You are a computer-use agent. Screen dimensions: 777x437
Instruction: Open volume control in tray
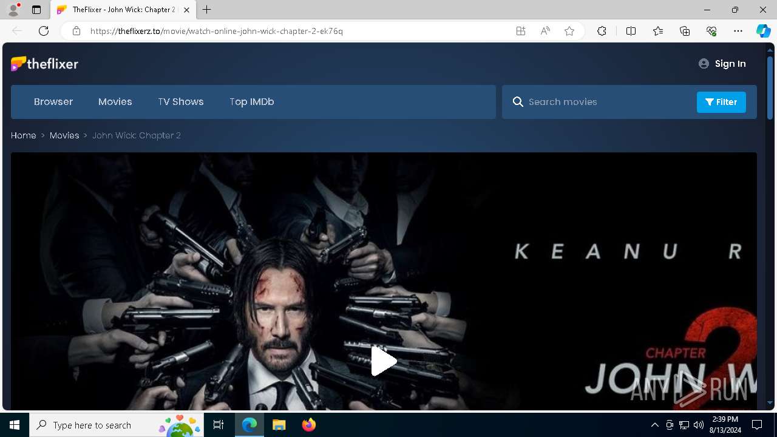(699, 425)
